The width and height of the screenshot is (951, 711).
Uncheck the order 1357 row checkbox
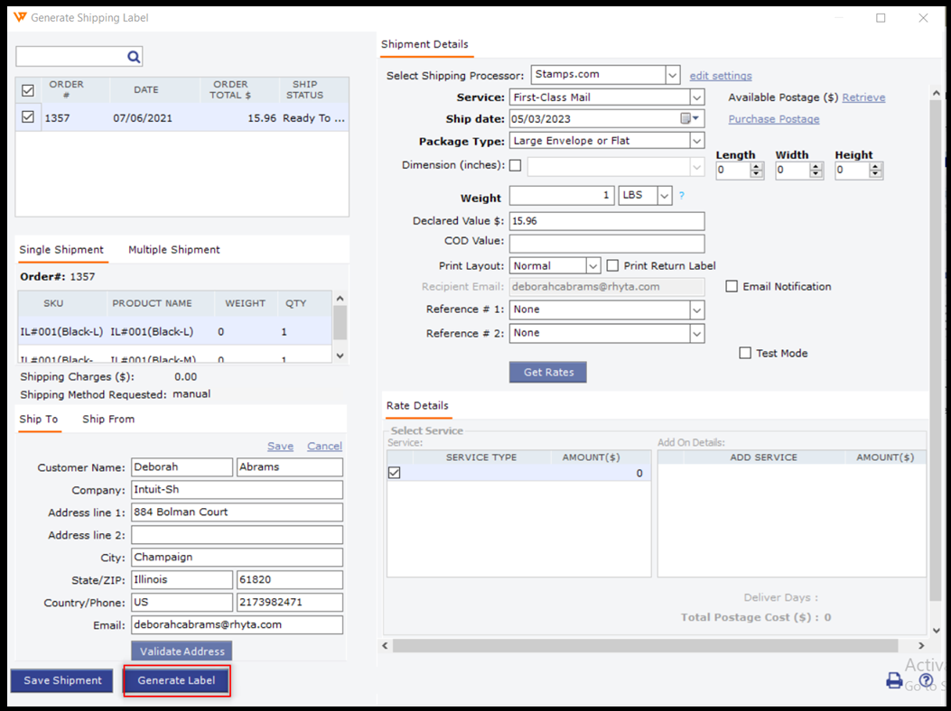(28, 117)
